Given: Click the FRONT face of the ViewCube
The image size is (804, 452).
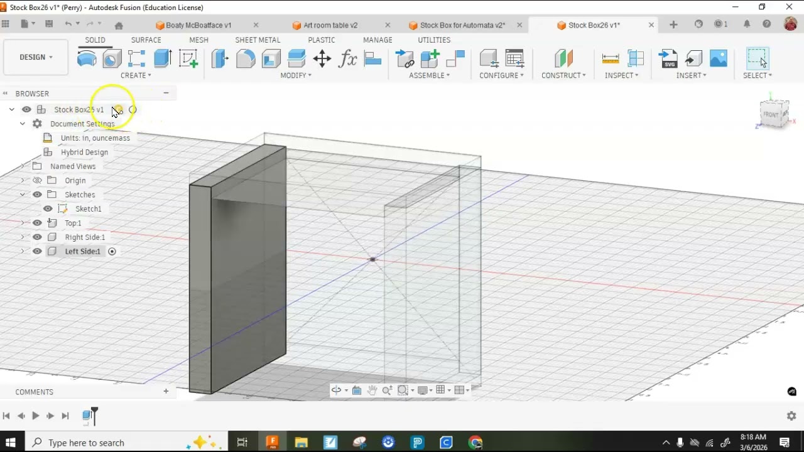Looking at the screenshot, I should (x=771, y=114).
